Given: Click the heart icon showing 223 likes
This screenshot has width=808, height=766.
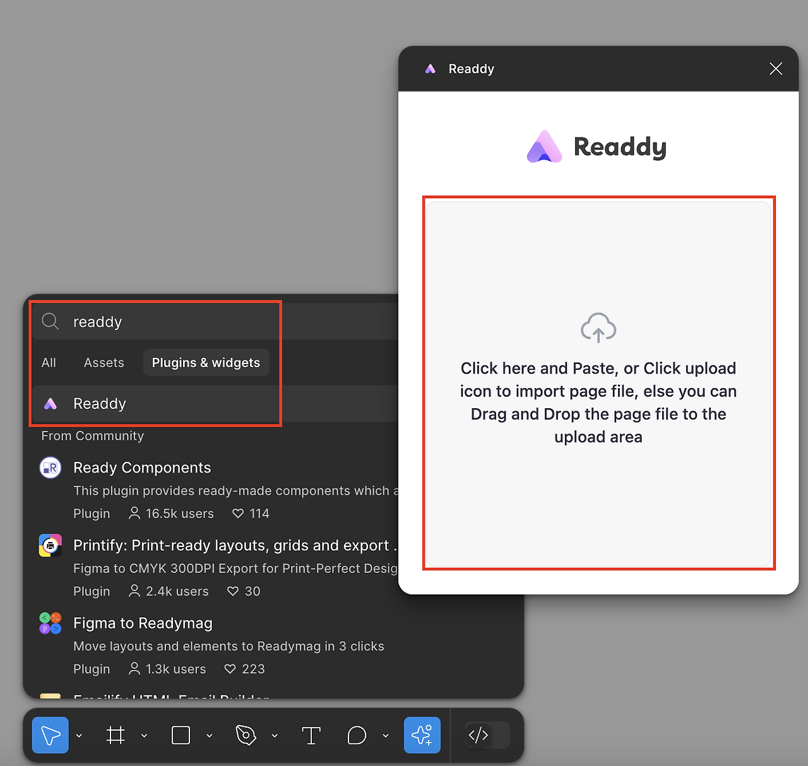Looking at the screenshot, I should 230,669.
